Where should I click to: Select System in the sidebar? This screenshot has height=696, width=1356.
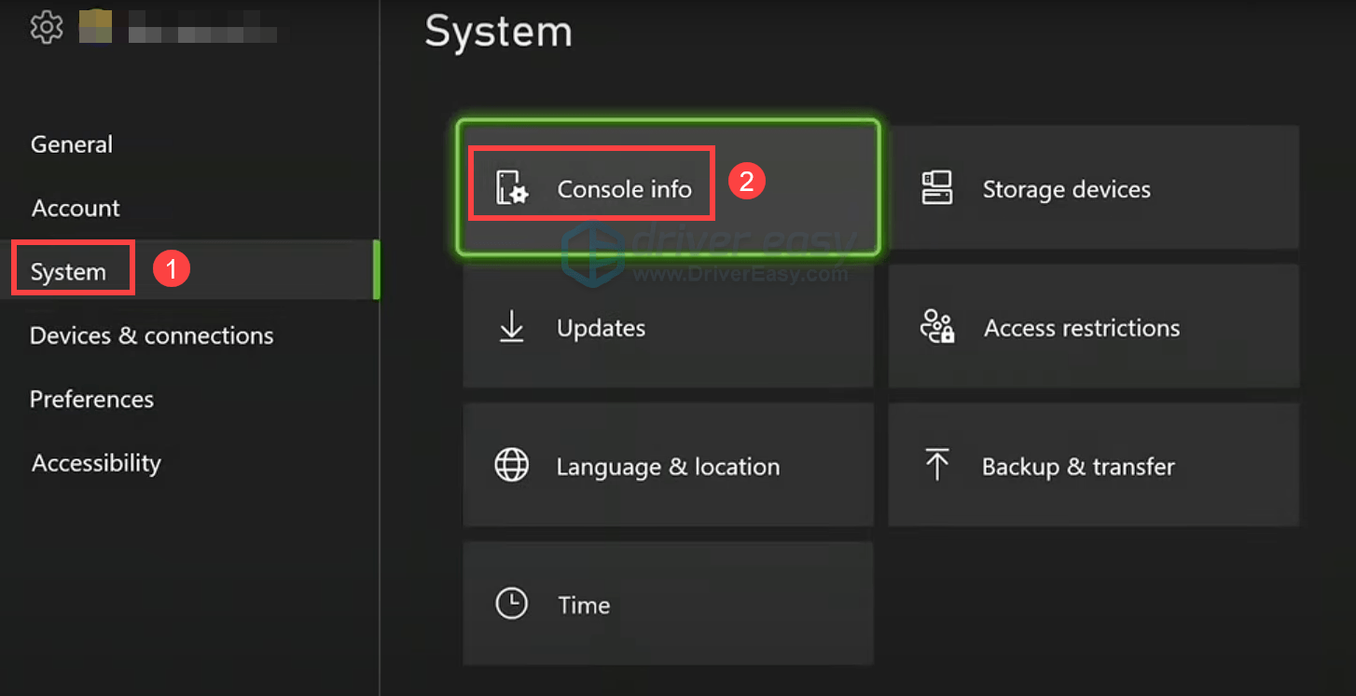pos(69,271)
